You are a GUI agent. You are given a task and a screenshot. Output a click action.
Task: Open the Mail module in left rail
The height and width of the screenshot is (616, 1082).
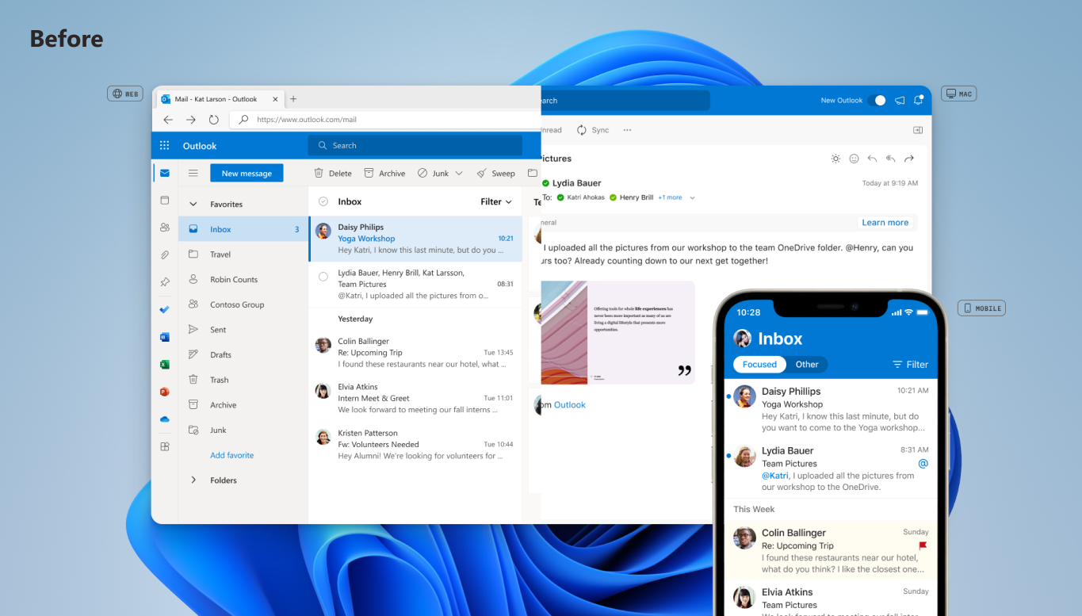click(164, 173)
